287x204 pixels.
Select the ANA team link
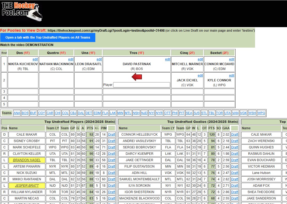17,113
